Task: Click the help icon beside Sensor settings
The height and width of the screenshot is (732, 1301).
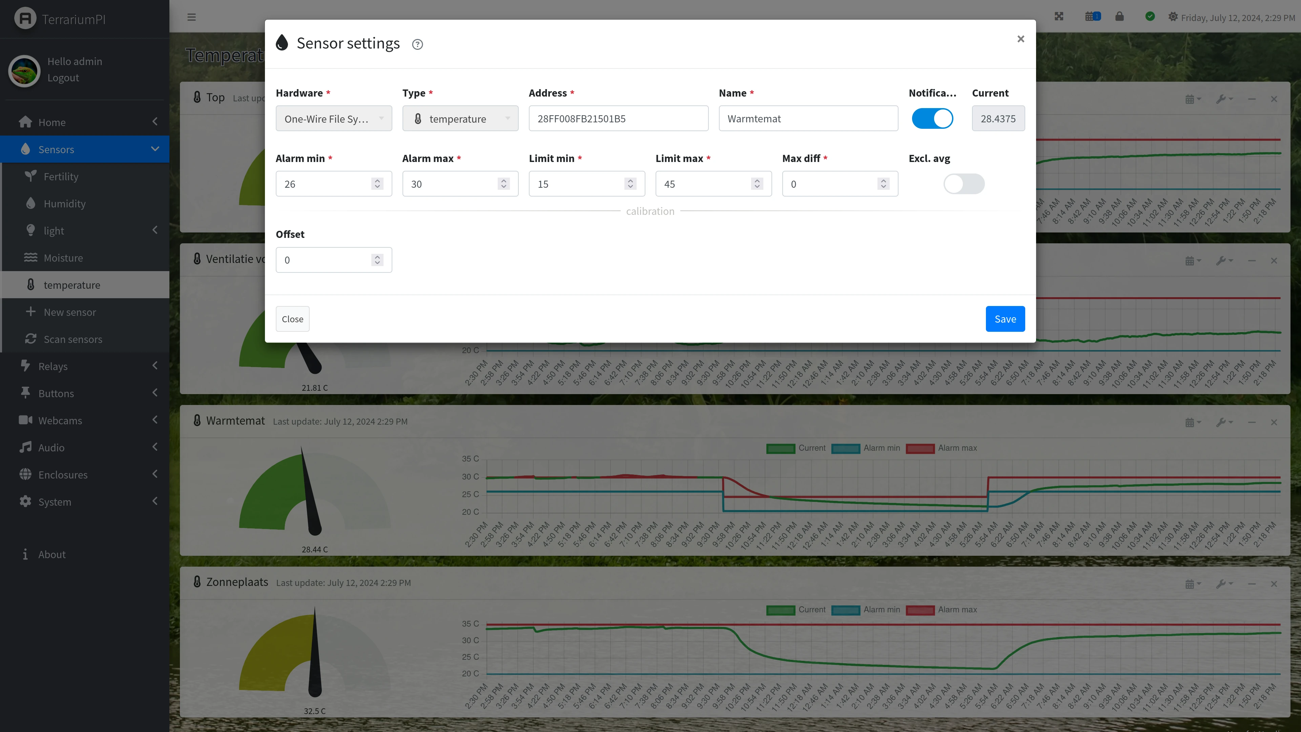Action: coord(417,44)
